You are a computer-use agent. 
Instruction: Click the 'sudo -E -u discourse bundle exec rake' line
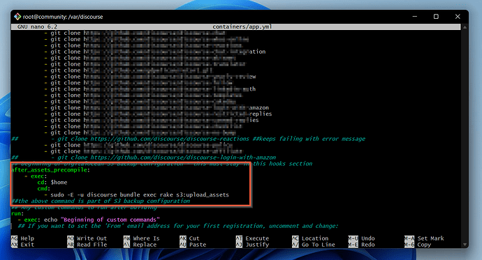[136, 194]
